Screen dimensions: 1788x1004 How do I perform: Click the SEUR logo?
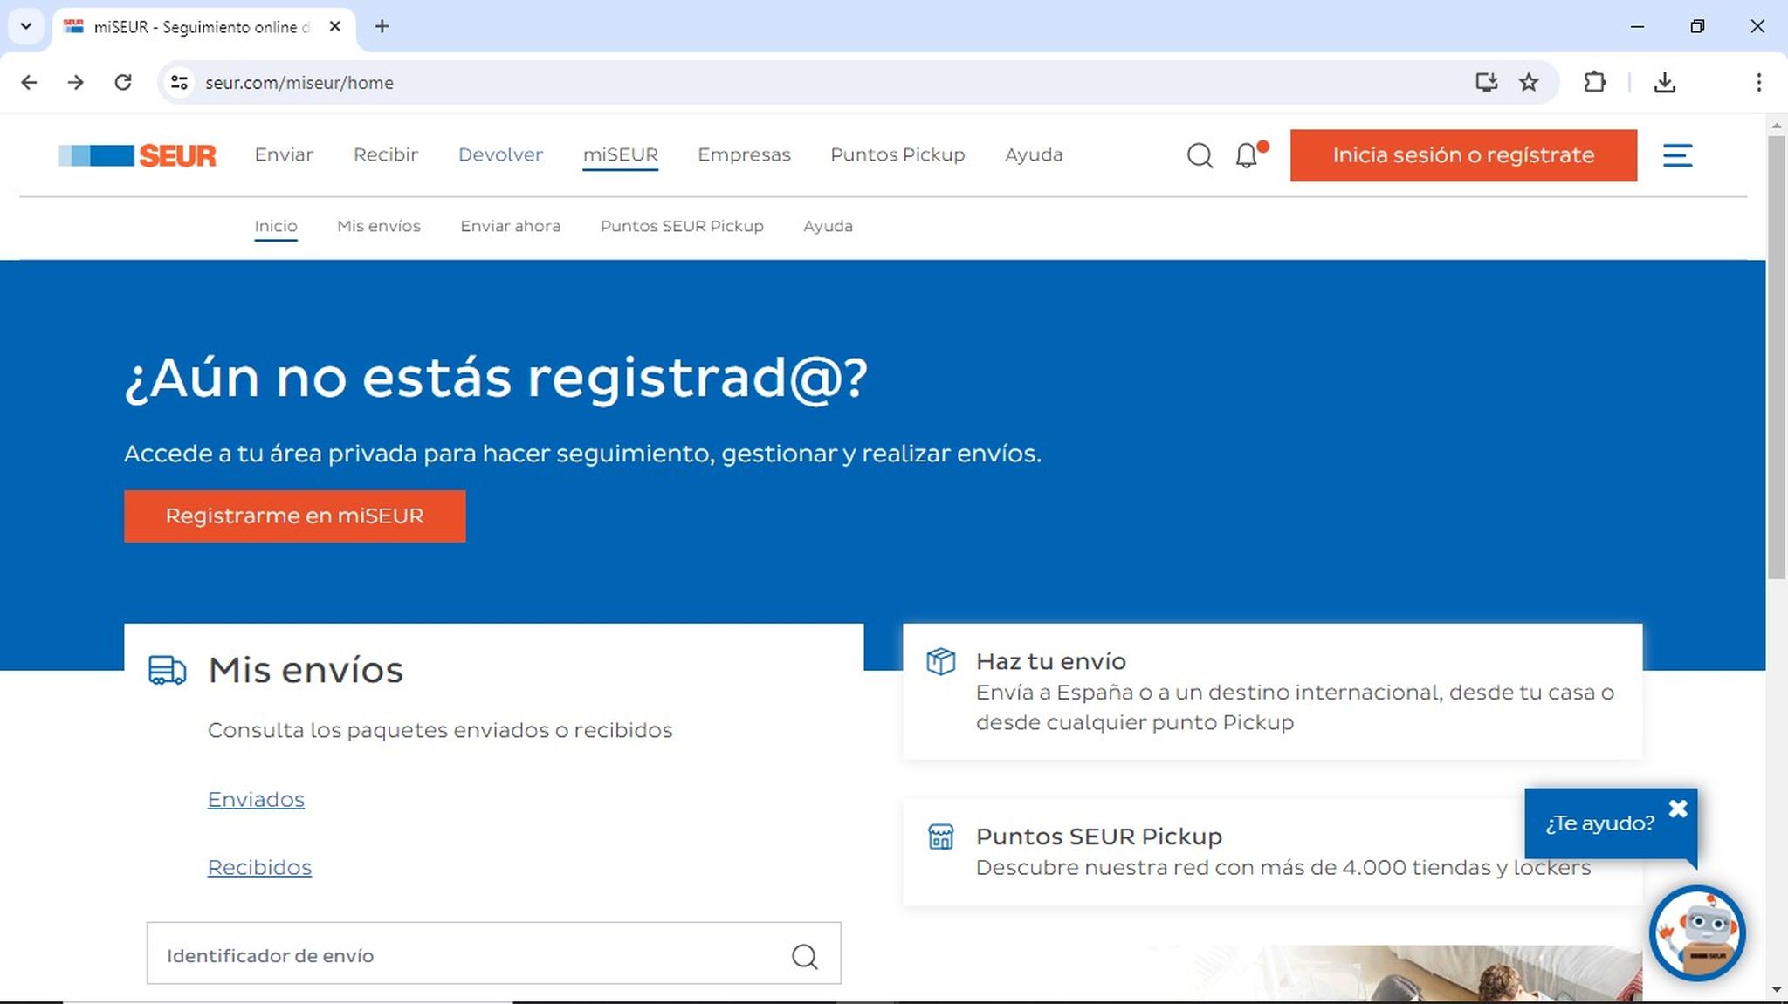136,155
